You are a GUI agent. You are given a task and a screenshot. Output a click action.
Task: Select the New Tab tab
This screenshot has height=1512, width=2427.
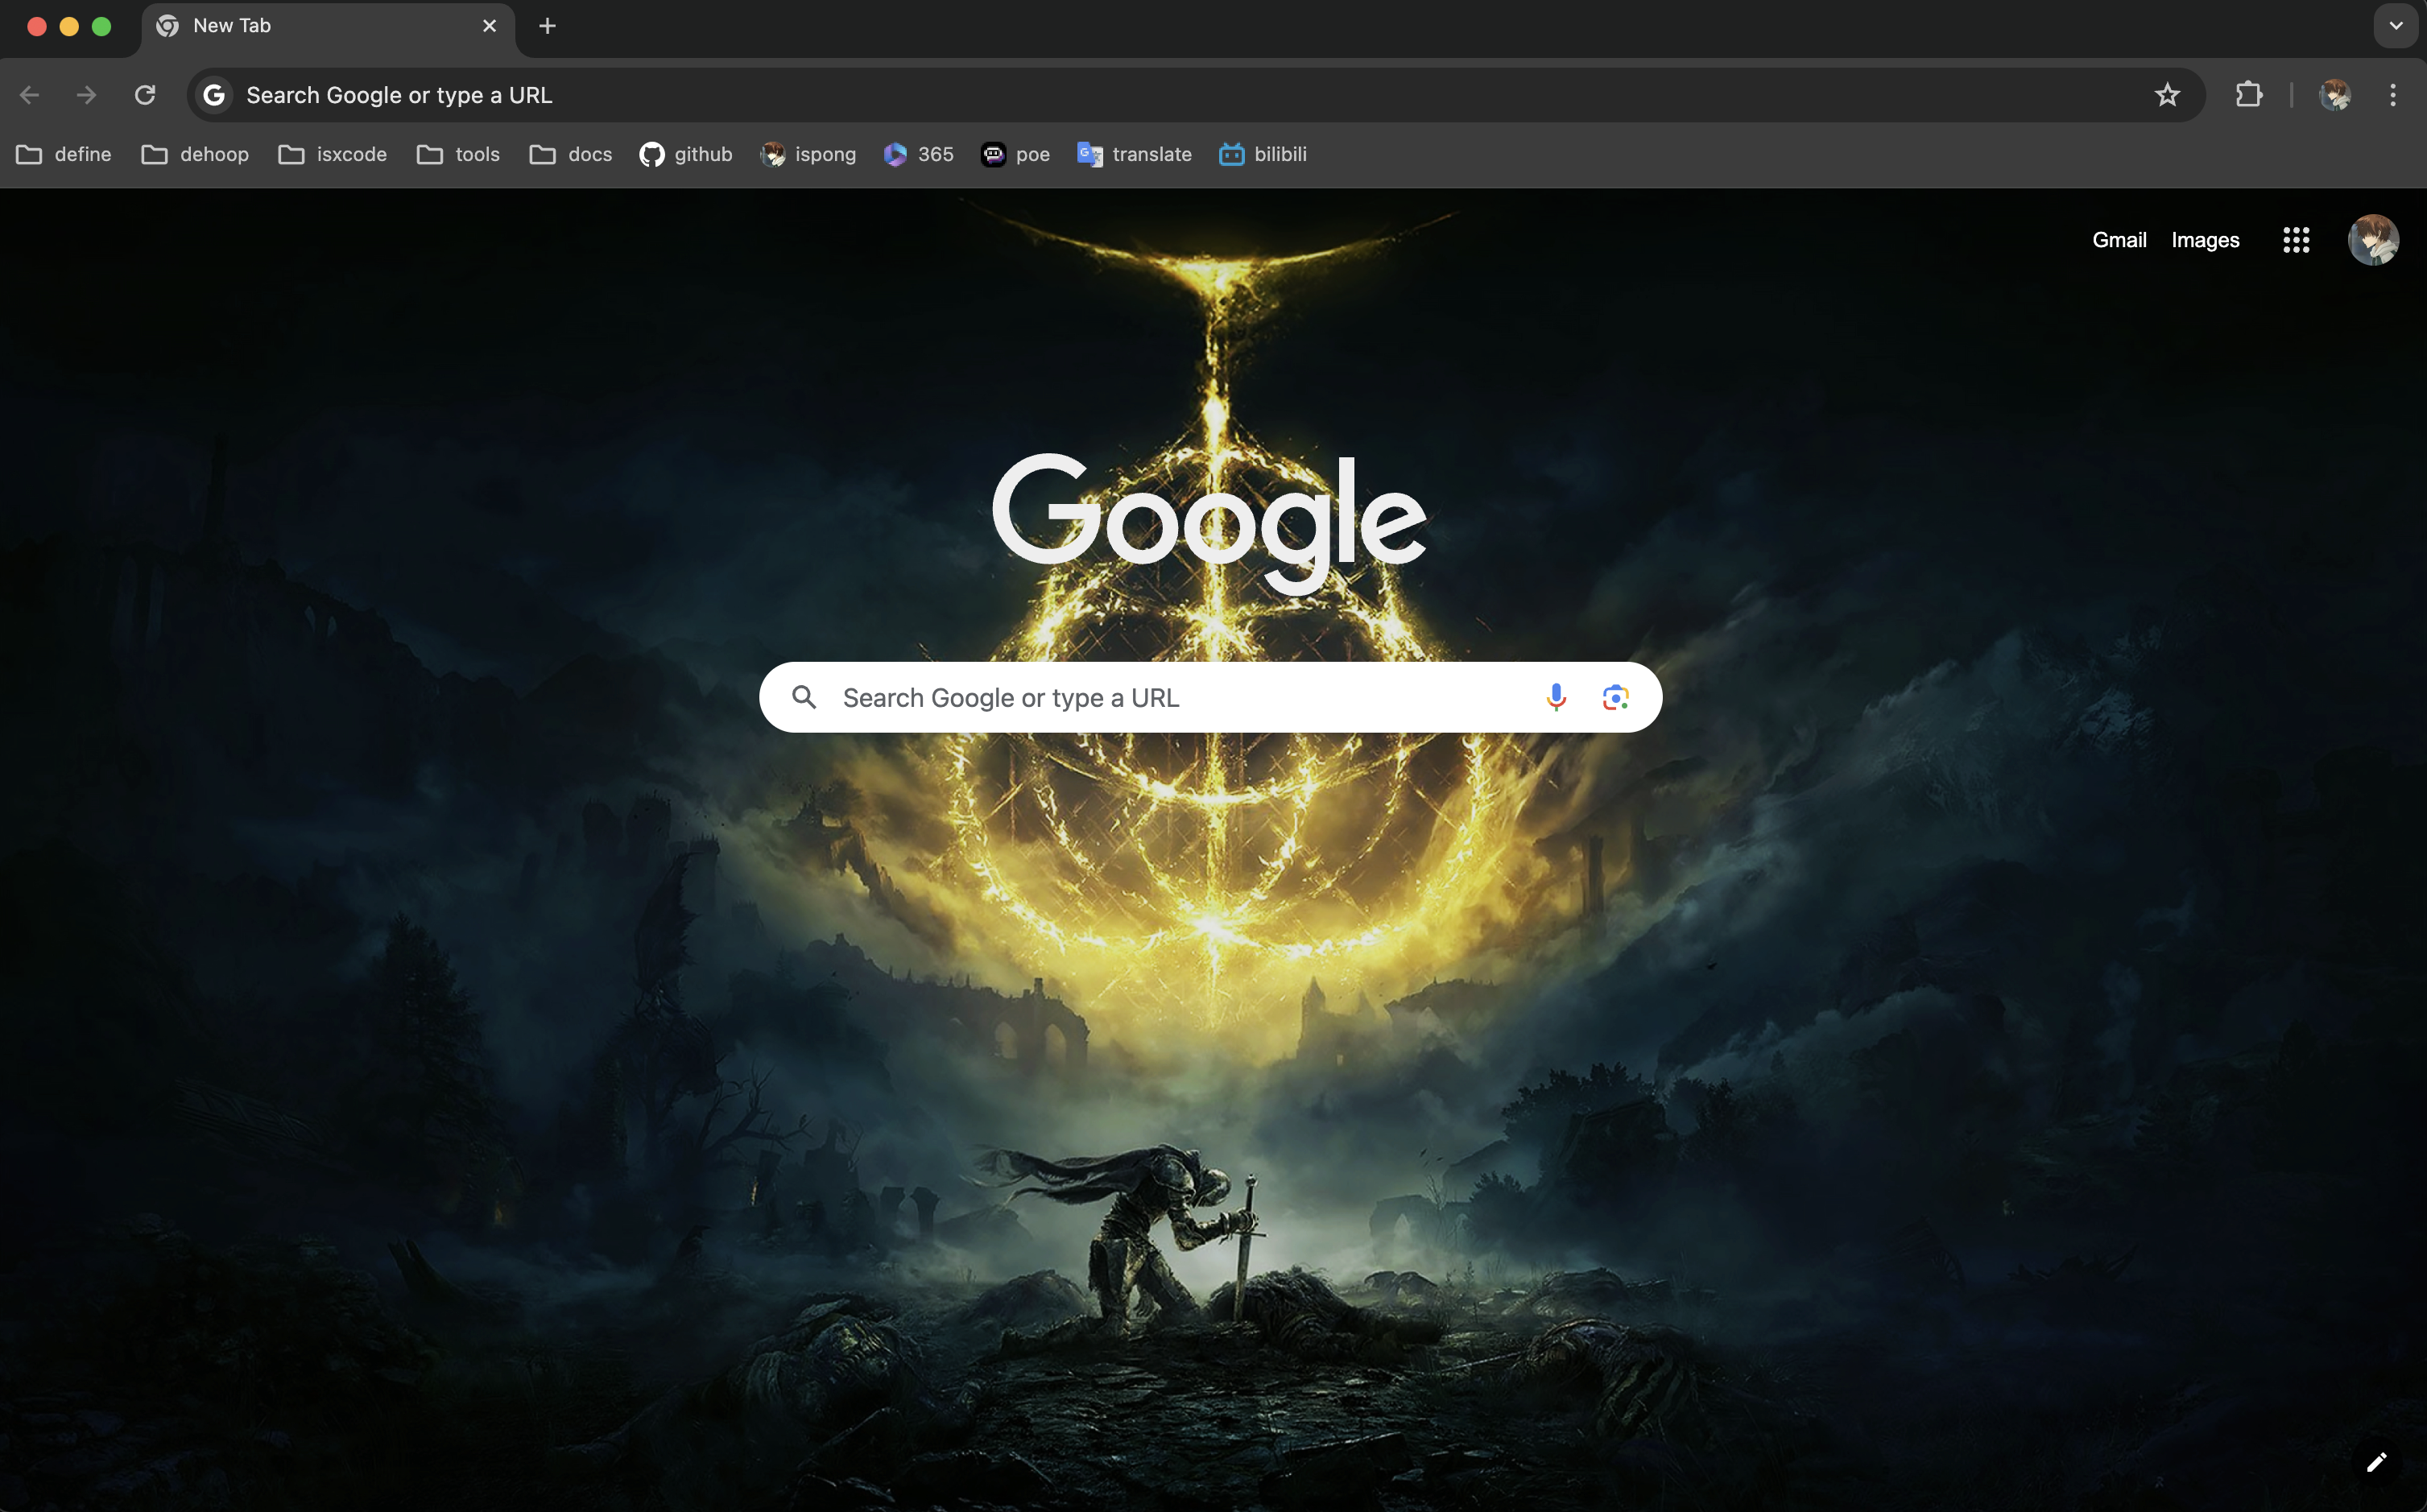click(328, 26)
